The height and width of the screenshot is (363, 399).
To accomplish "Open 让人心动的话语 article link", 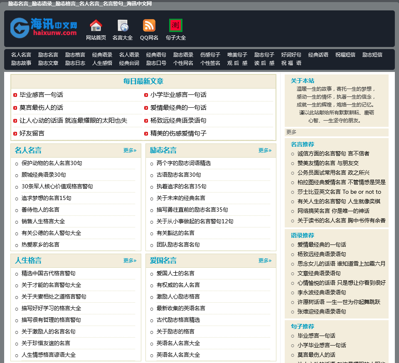I will 73,121.
